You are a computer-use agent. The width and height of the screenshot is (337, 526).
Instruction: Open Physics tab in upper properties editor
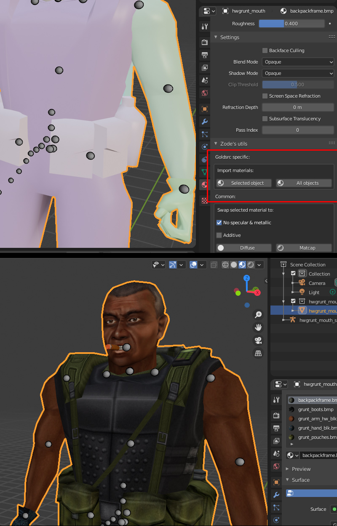(x=205, y=147)
